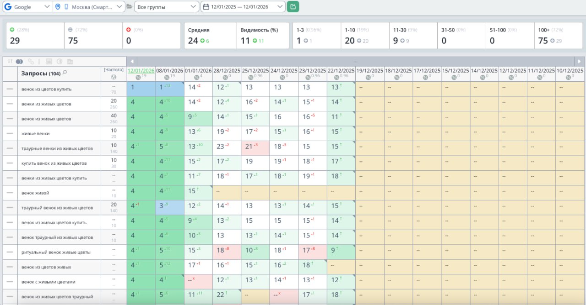Click the dash handle for 'венок из цветов живых'

pos(10,267)
